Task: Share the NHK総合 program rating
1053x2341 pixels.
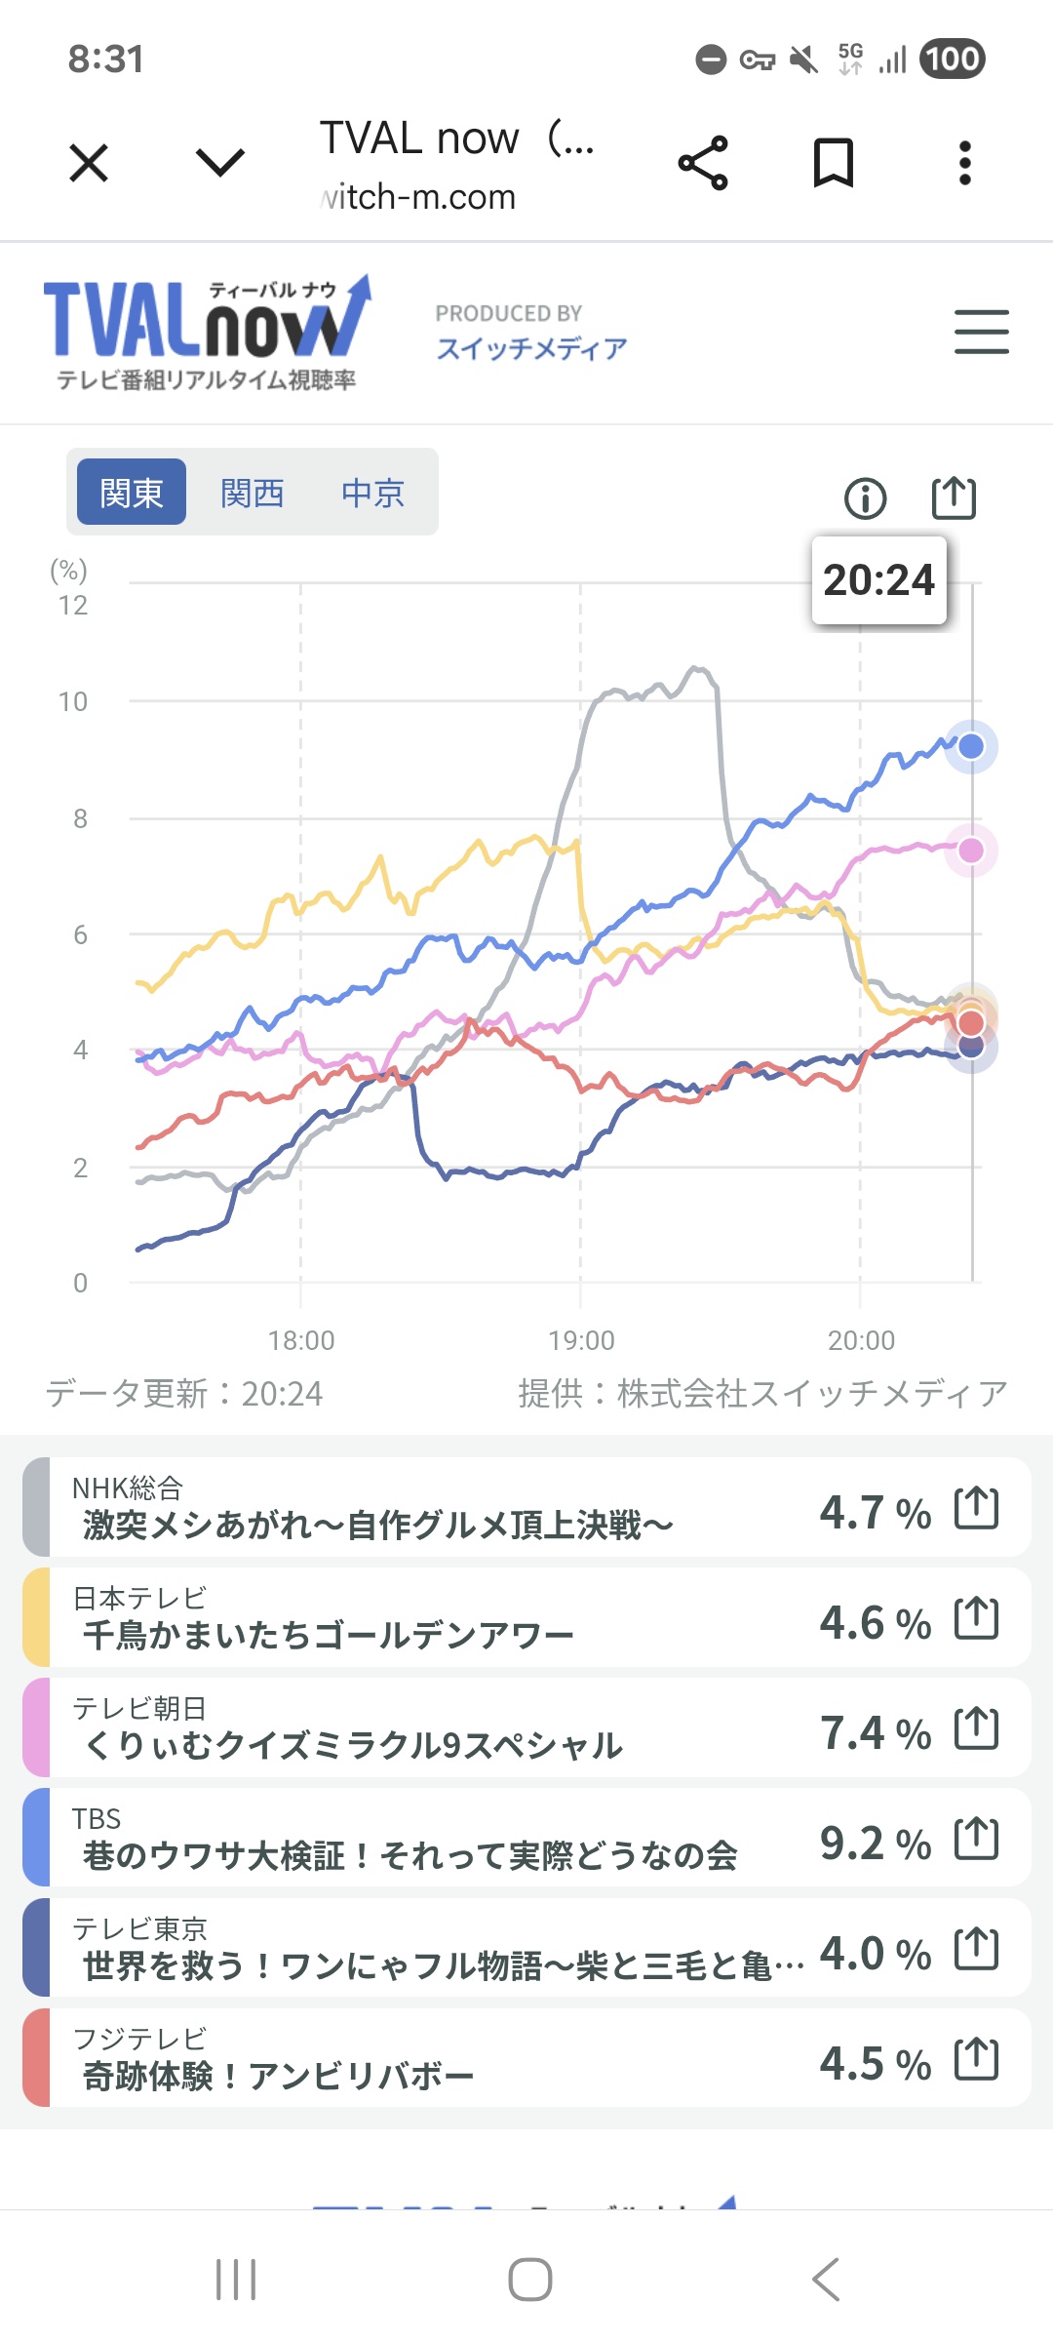Action: 976,1508
